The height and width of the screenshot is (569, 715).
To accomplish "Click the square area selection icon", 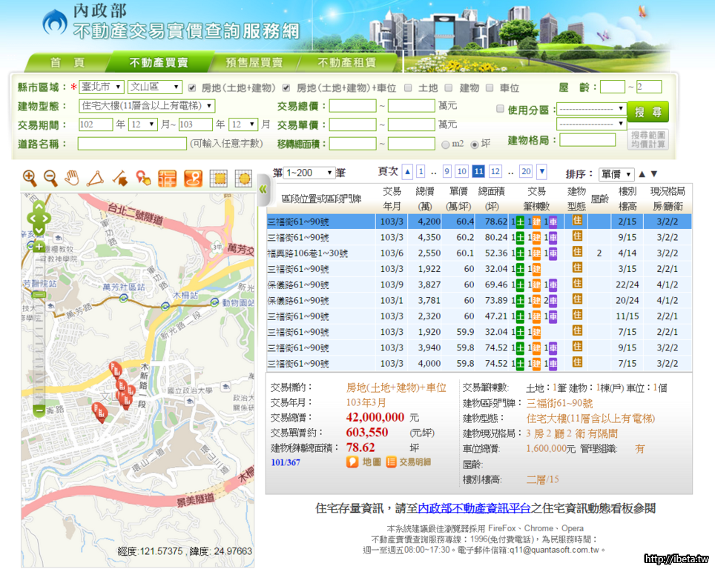I will pyautogui.click(x=218, y=179).
